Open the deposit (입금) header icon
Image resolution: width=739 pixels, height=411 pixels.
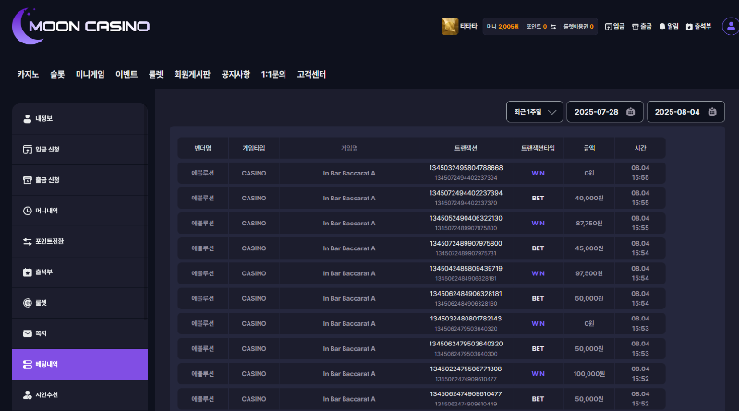(x=614, y=27)
